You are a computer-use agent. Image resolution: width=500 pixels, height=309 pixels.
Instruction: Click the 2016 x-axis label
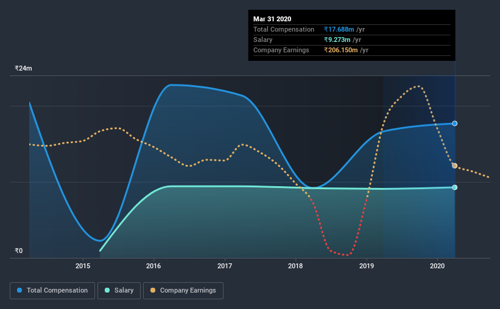point(153,266)
